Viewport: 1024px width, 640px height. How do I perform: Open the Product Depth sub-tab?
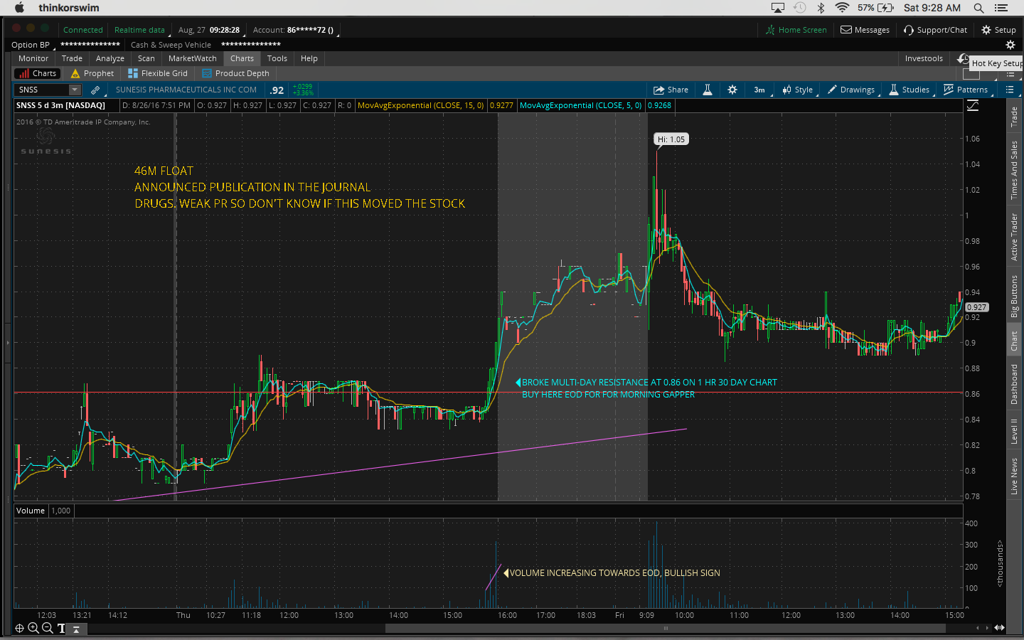(236, 73)
